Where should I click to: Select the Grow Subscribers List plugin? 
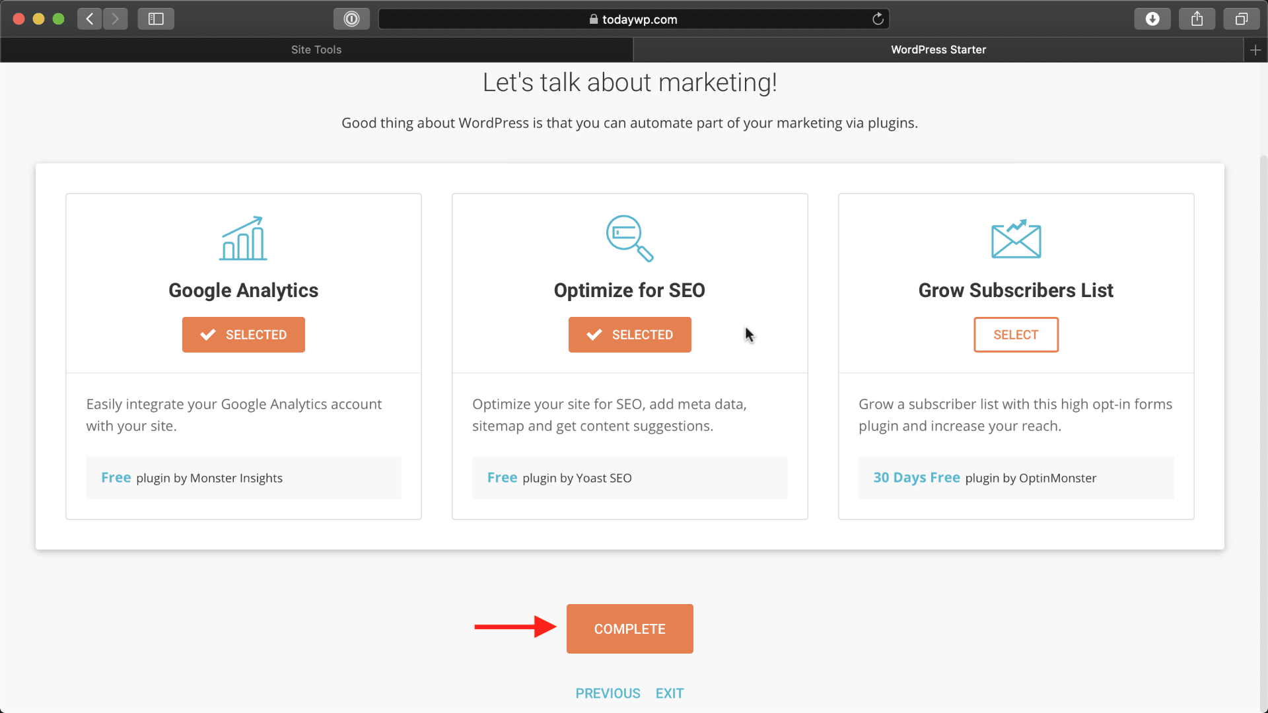point(1016,335)
